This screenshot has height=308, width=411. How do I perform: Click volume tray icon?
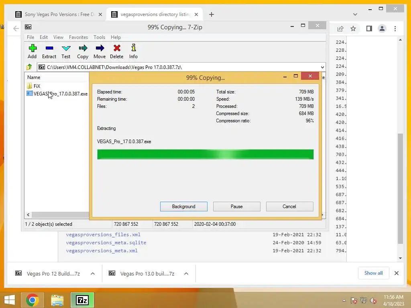tap(373, 300)
